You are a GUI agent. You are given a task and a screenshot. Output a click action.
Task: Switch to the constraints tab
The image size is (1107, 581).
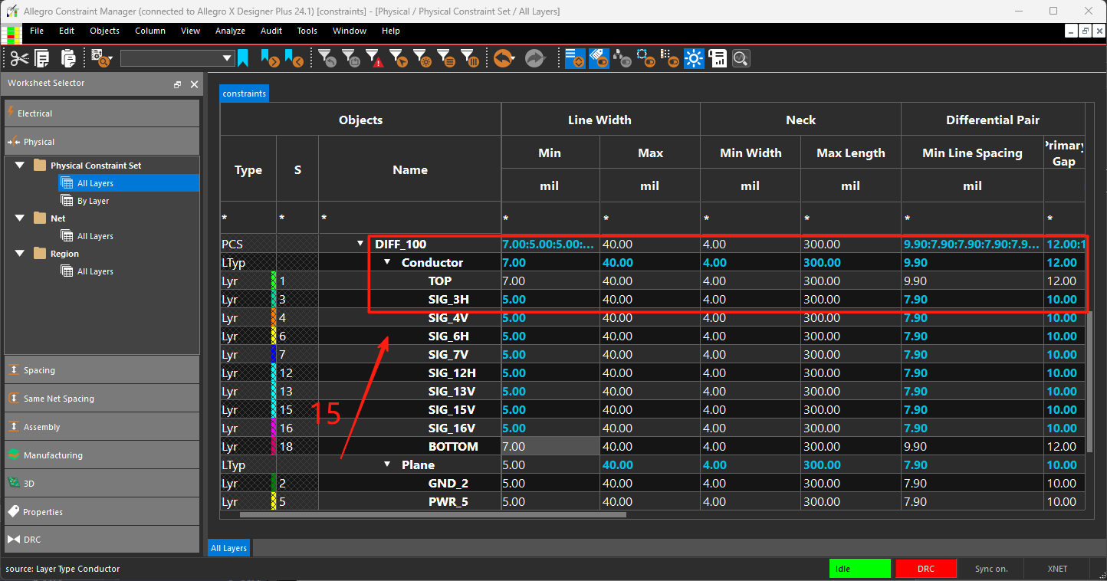245,94
